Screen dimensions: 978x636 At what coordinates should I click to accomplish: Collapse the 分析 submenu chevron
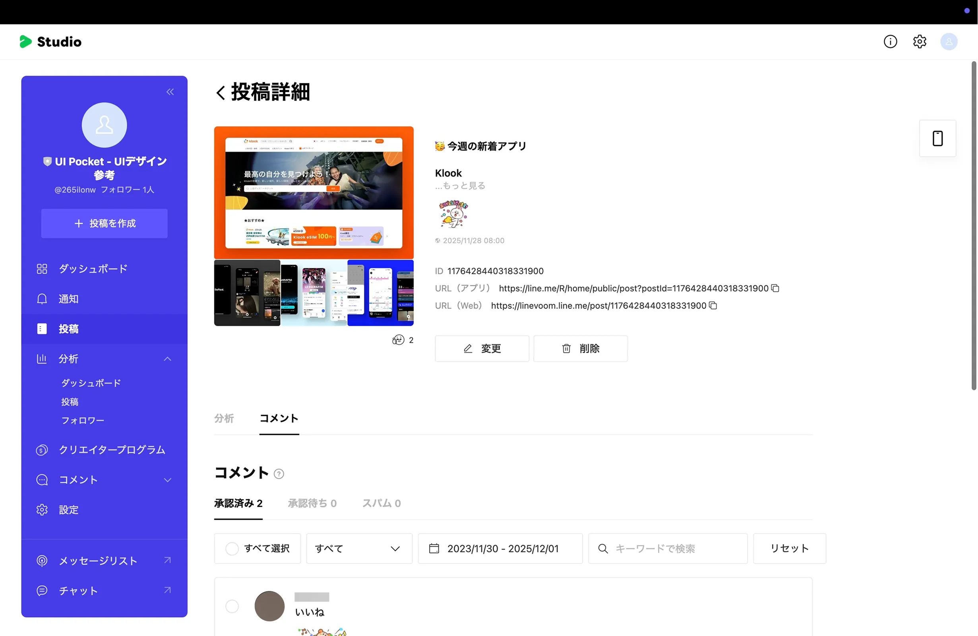pyautogui.click(x=168, y=359)
